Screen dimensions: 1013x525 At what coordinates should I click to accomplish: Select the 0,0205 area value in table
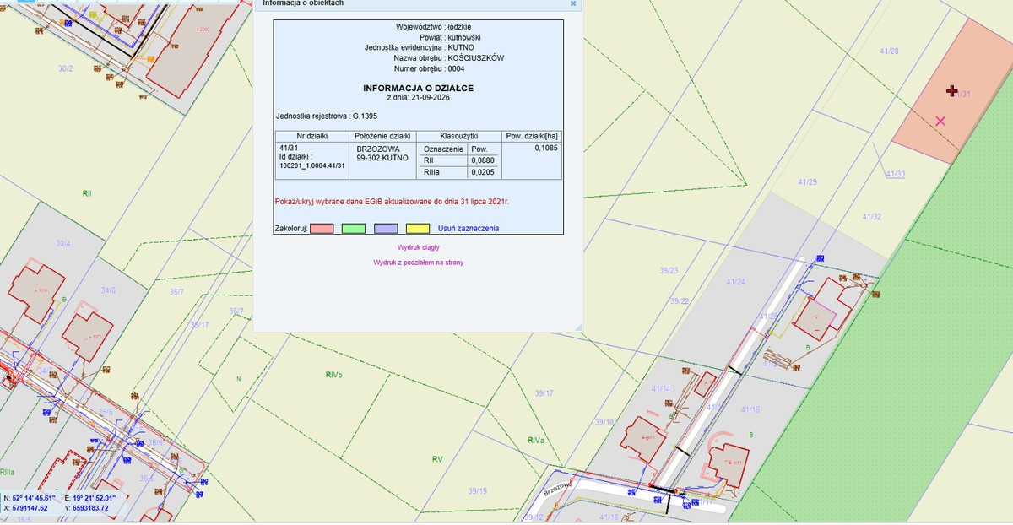(x=483, y=172)
